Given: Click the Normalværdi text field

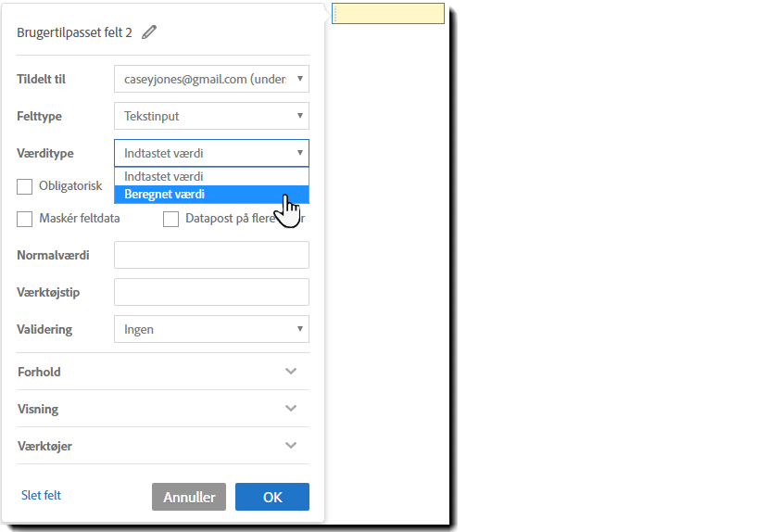Looking at the screenshot, I should [211, 255].
